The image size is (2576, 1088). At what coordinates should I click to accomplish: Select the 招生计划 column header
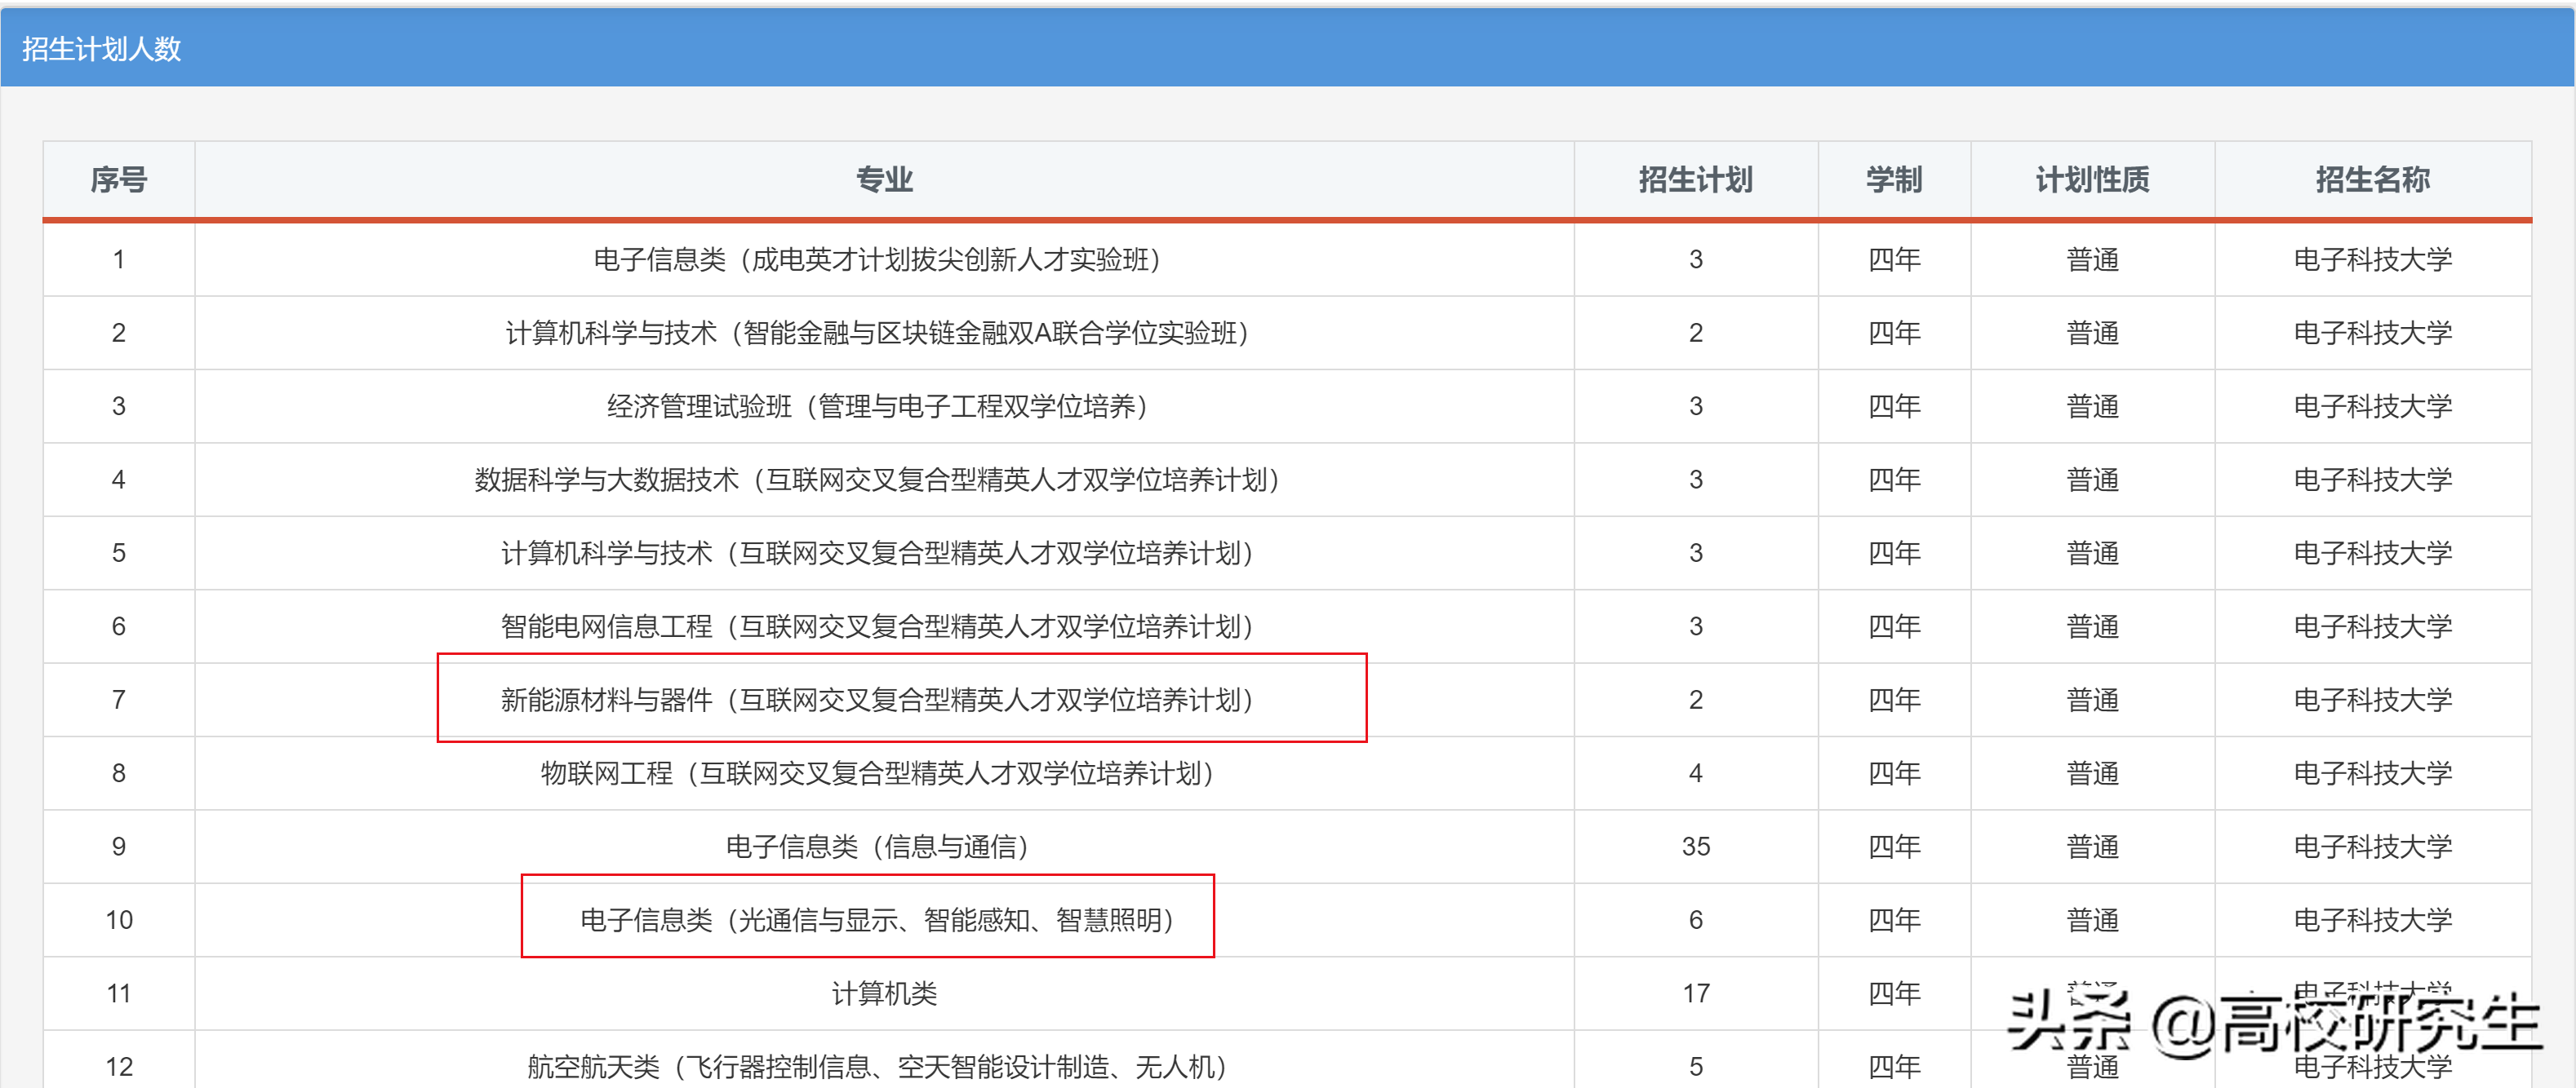pos(1694,179)
